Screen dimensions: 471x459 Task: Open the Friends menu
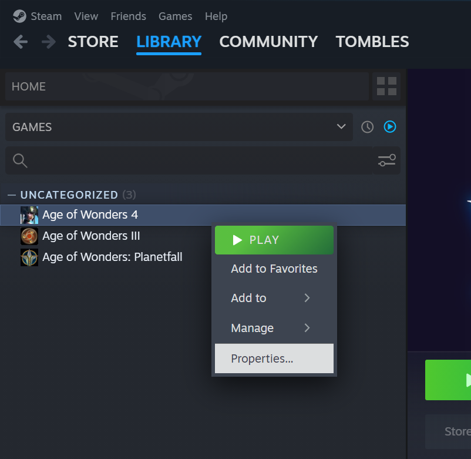click(128, 16)
